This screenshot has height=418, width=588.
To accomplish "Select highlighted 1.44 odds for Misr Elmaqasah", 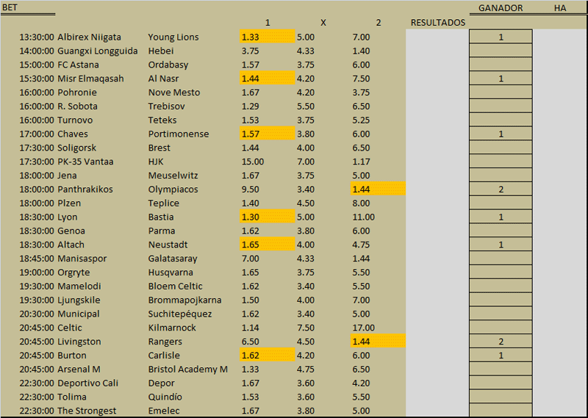I will (268, 79).
